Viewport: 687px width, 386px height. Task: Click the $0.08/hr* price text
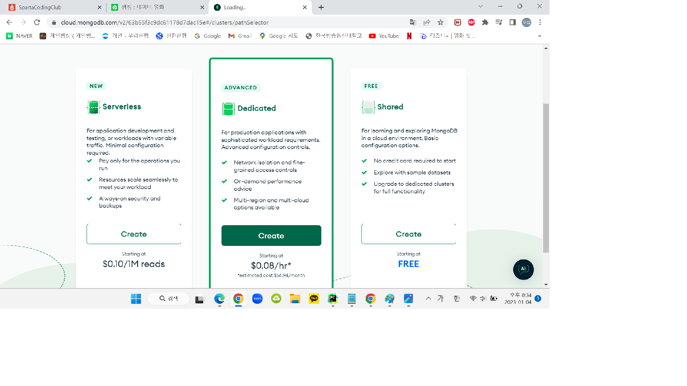271,266
